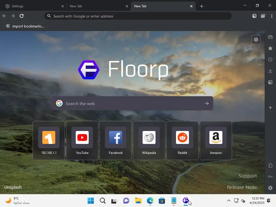Add a new sidebar web panel
Viewport: 276px width, 207px height.
pos(270,108)
